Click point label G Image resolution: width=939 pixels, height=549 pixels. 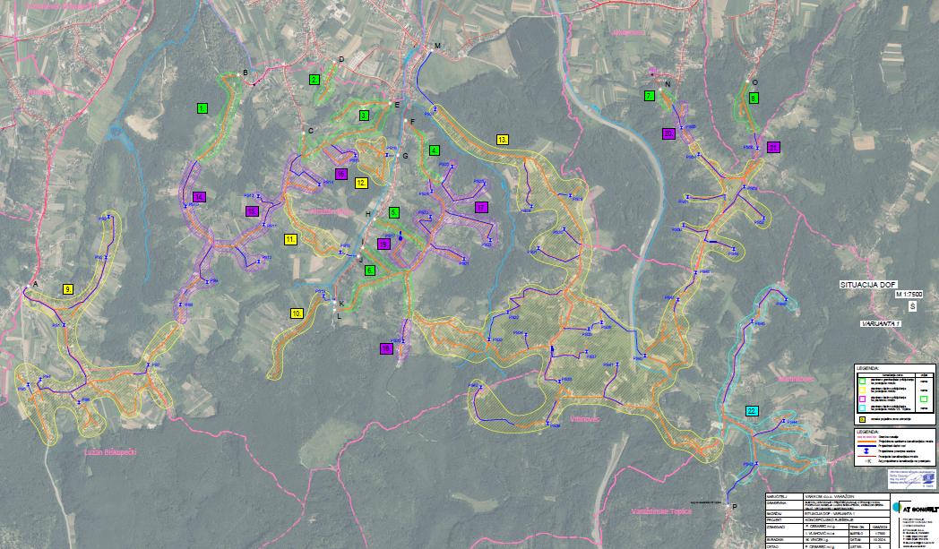click(x=405, y=156)
